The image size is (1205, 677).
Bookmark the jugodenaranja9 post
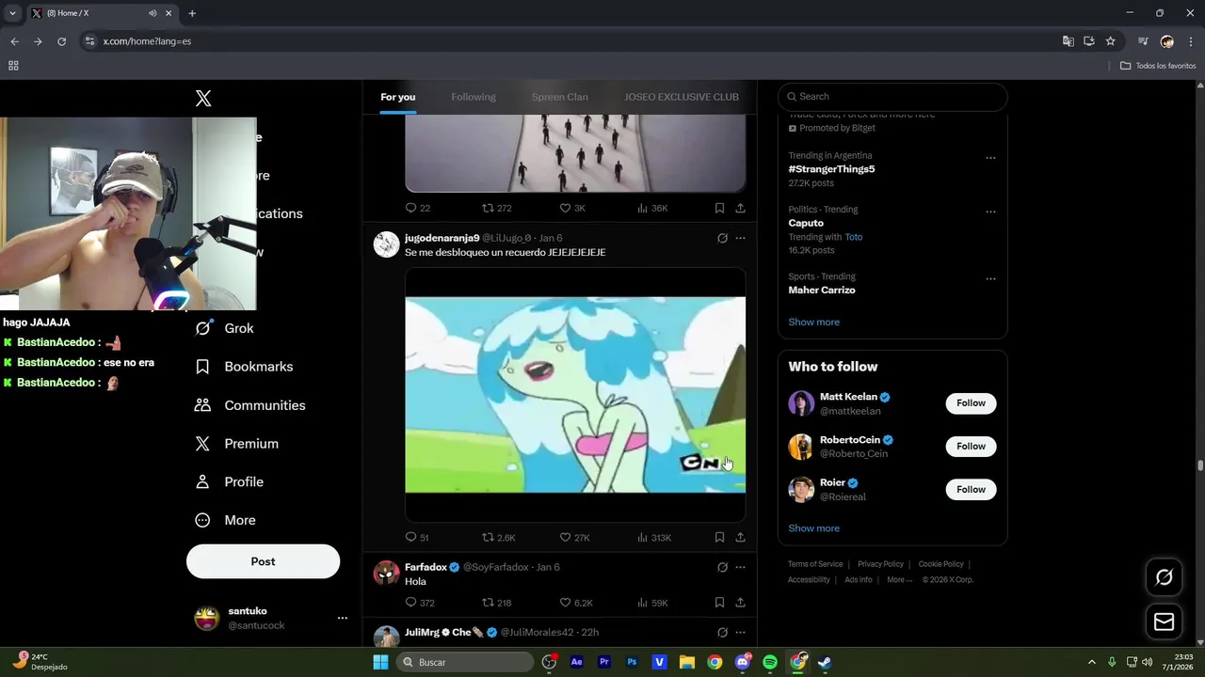click(719, 538)
